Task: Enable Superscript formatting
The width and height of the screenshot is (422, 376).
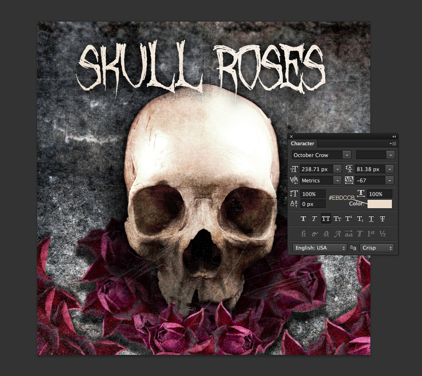Action: pyautogui.click(x=348, y=219)
